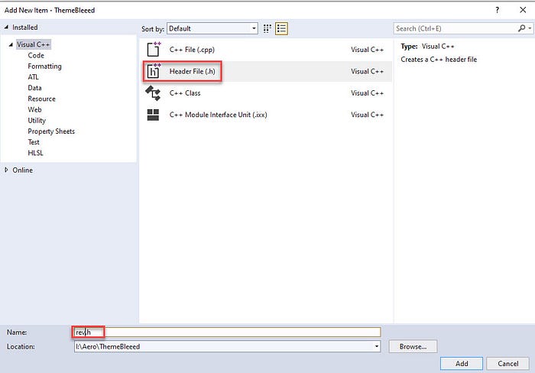Screen dimensions: 535x373
Task: Select the Resource category
Action: pos(41,99)
